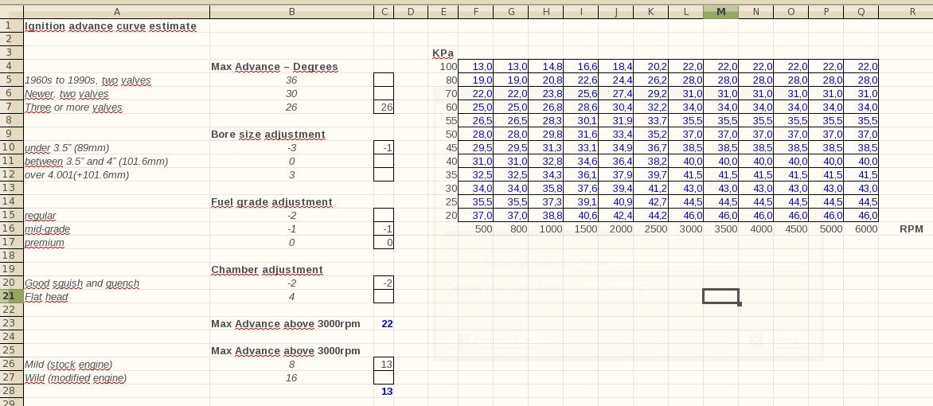Screen dimensions: 933x406
Task: Click the 'Chamber adjustment' heading cell
Action: pyautogui.click(x=267, y=270)
